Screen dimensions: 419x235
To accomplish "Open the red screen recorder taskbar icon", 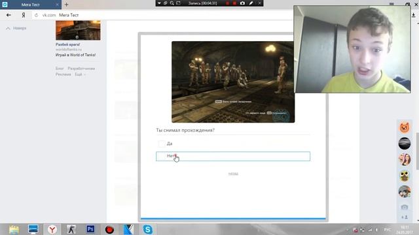I will pyautogui.click(x=109, y=229).
